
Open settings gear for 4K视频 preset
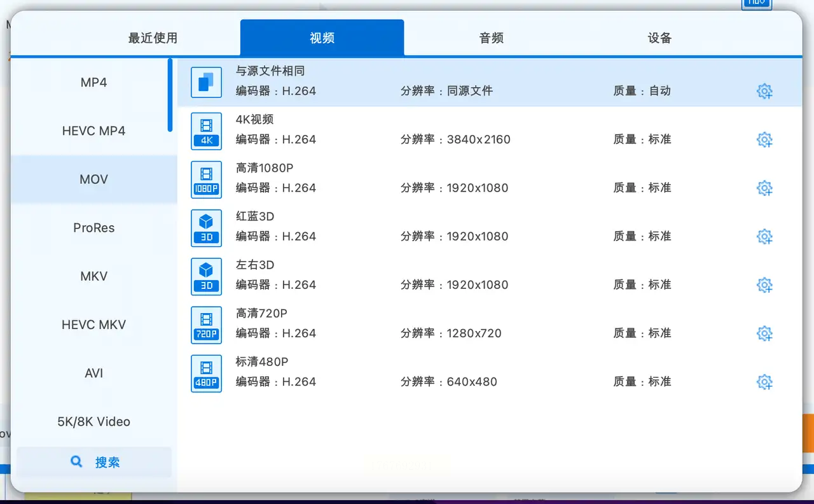764,140
